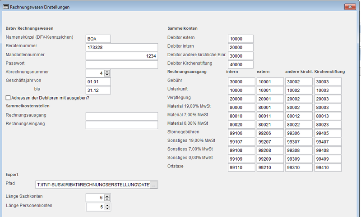Edit Sonstiges 0,00% MwSt intern 99109
Screen dimensions: 361x217
241,159
